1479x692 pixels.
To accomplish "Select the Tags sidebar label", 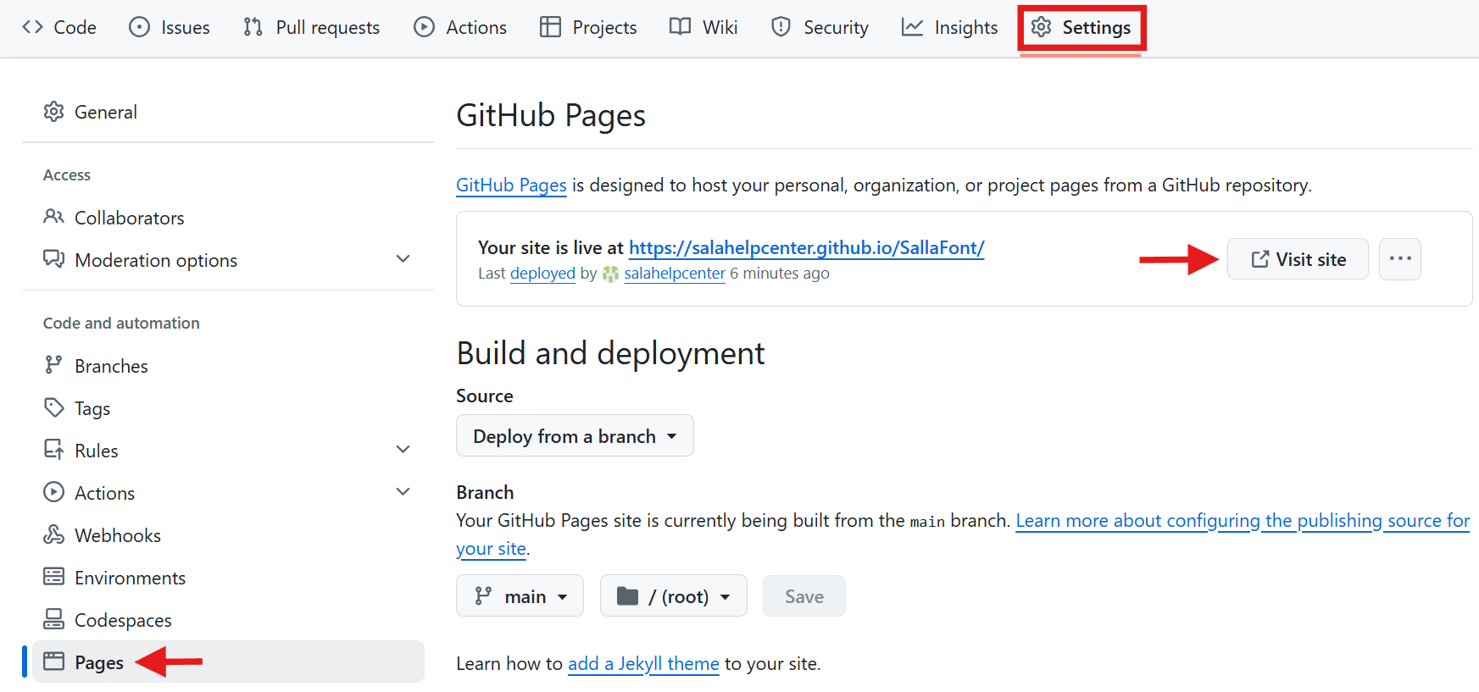I will [92, 408].
